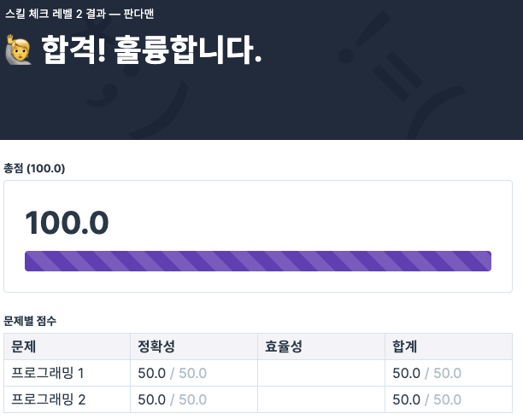This screenshot has height=419, width=523.
Task: Click the raising-hand emoji icon
Action: pyautogui.click(x=17, y=49)
